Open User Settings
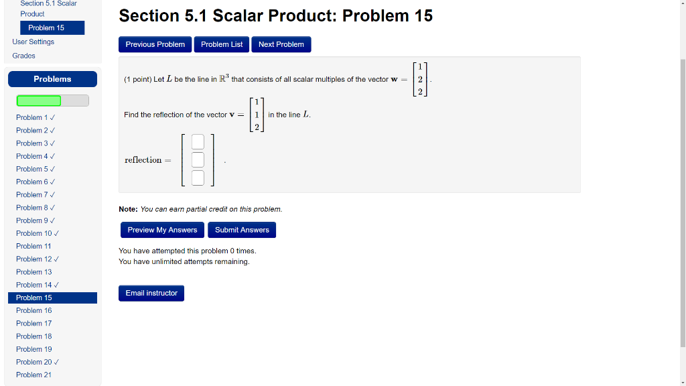Screen dimensions: 686x386 (x=33, y=42)
